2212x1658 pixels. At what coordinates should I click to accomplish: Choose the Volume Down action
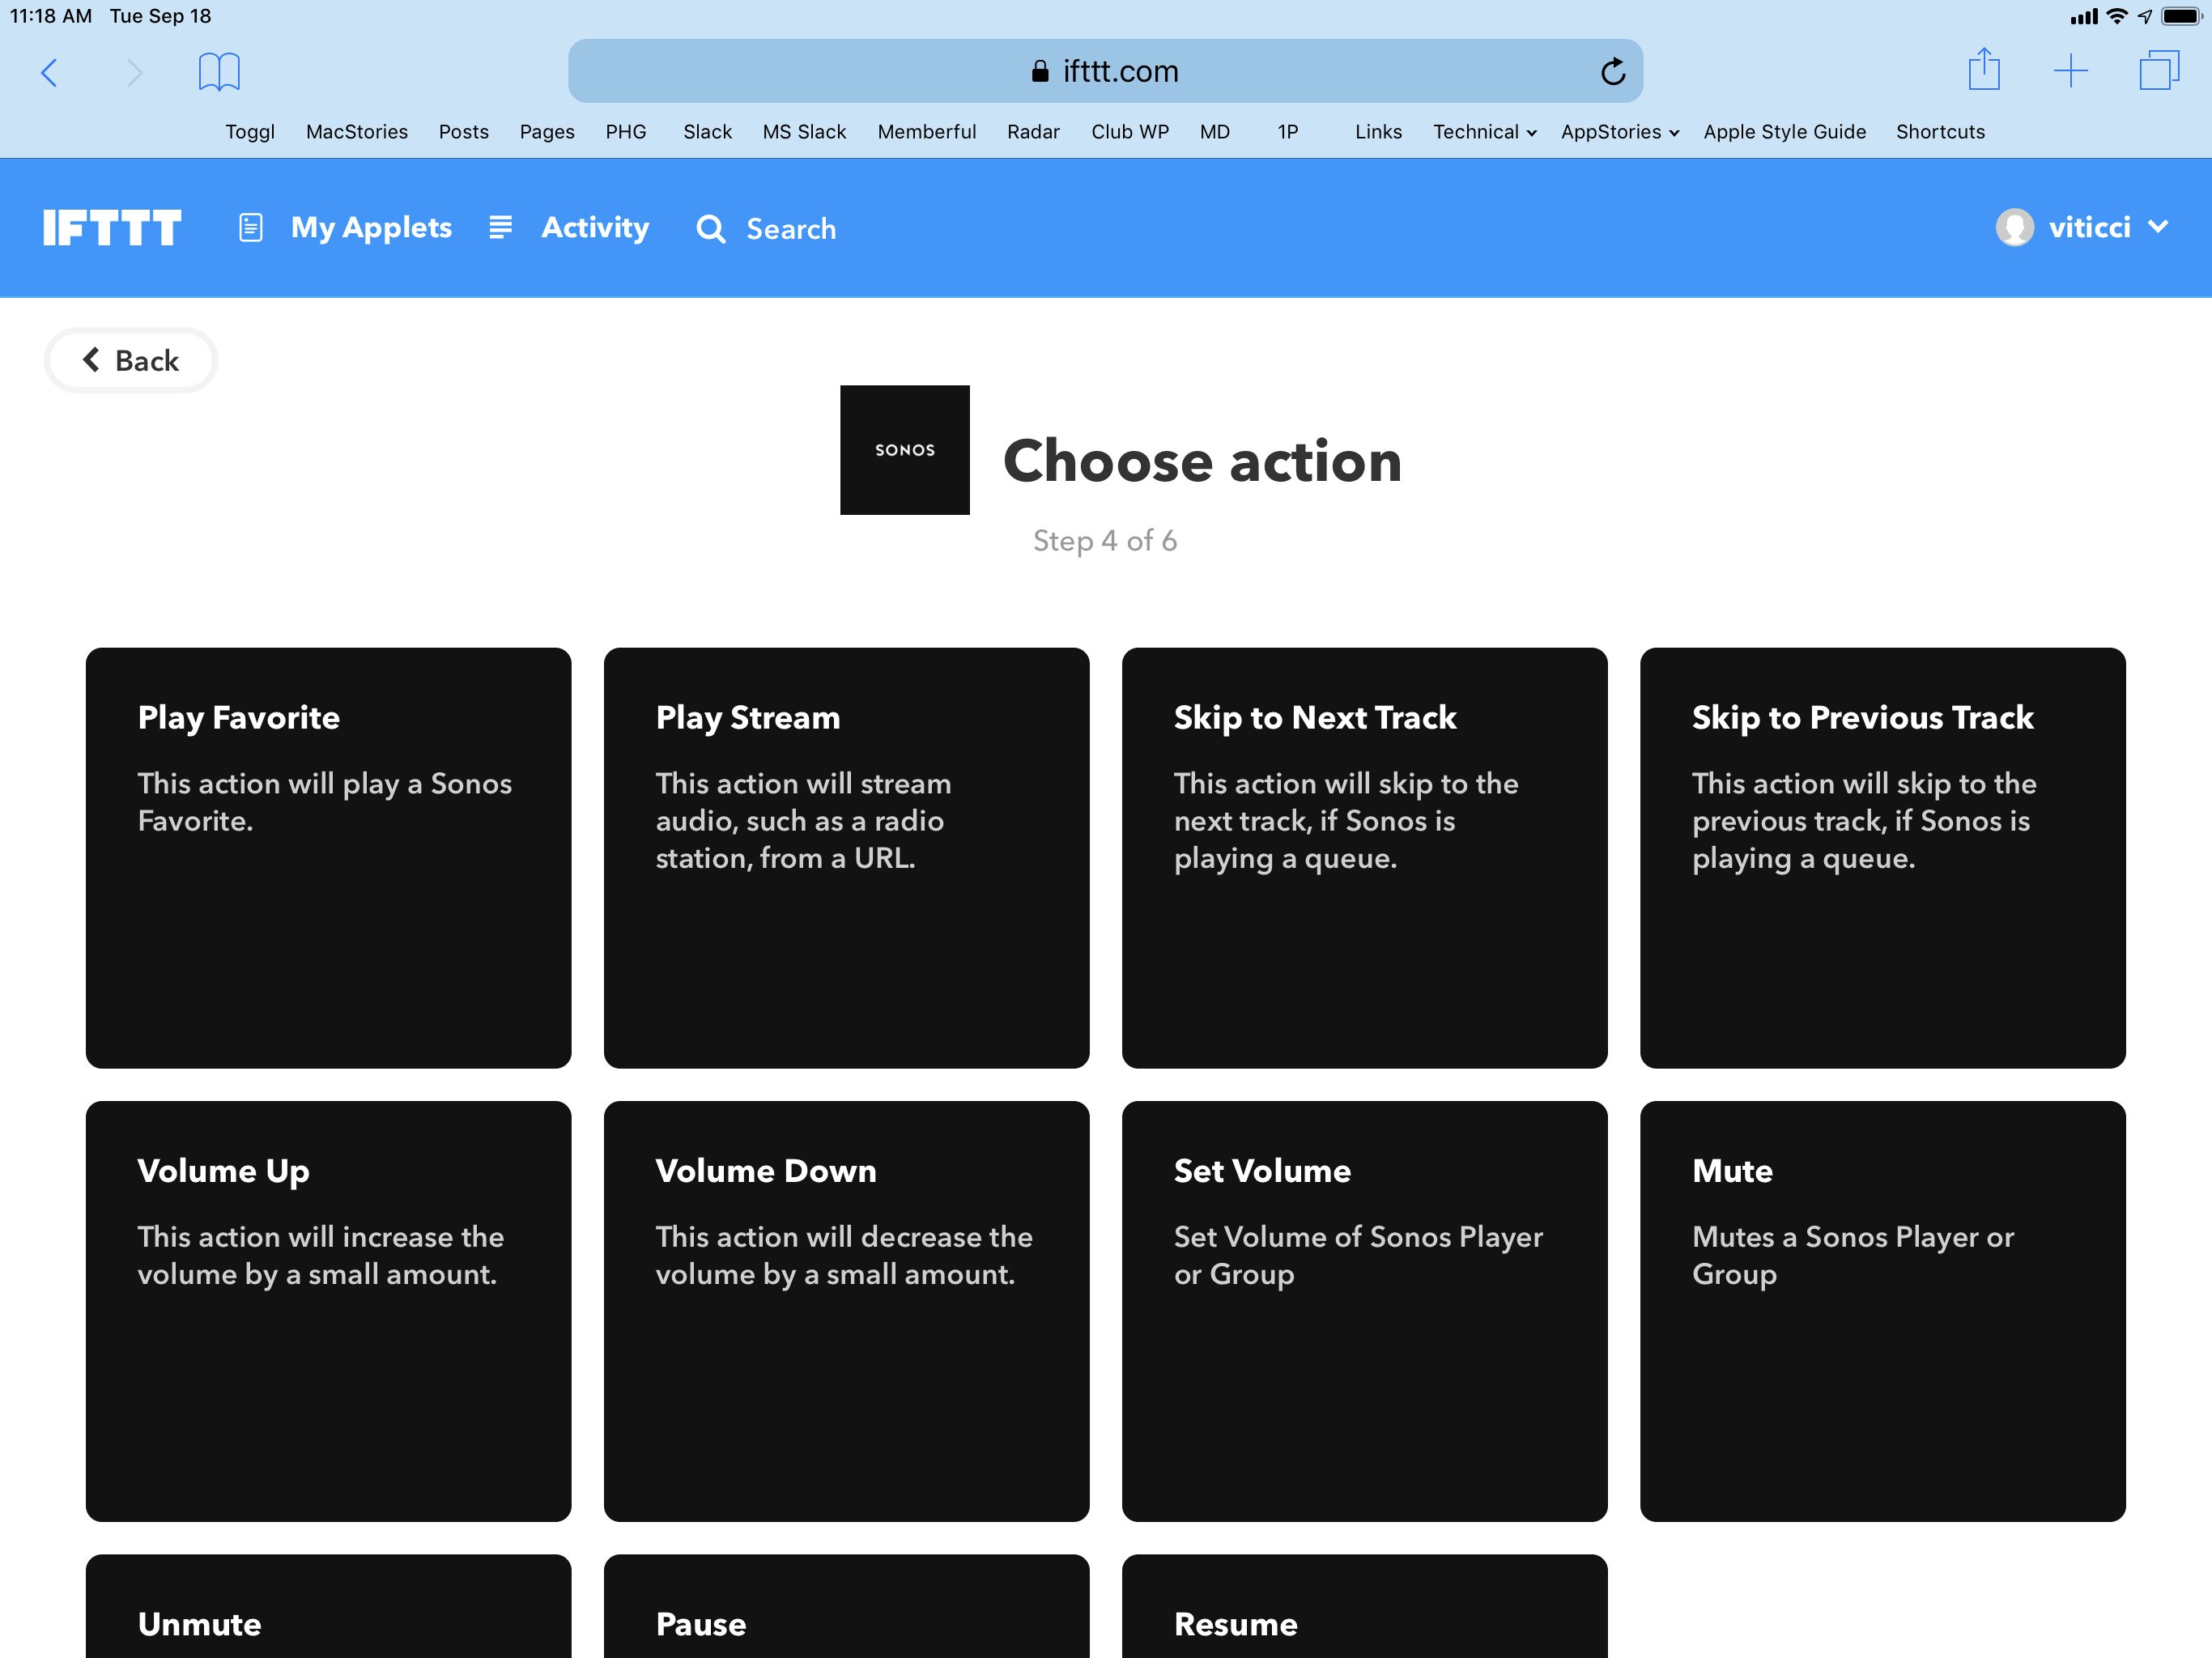pos(846,1311)
